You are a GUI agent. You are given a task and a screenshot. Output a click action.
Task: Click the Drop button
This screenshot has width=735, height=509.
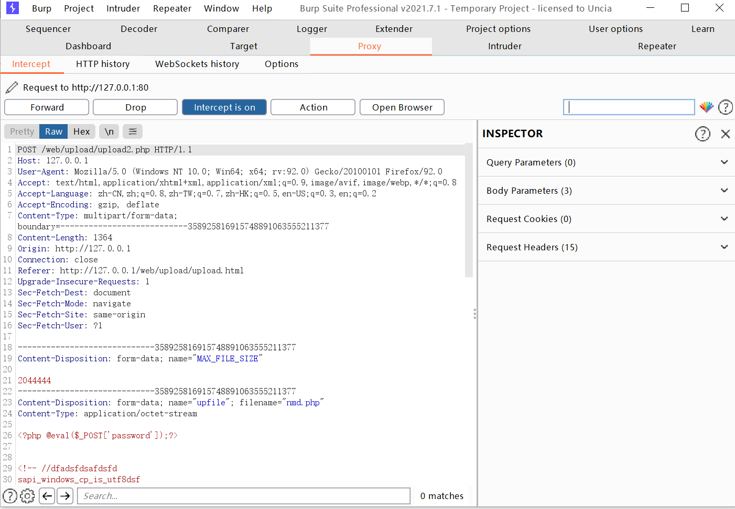pyautogui.click(x=135, y=107)
